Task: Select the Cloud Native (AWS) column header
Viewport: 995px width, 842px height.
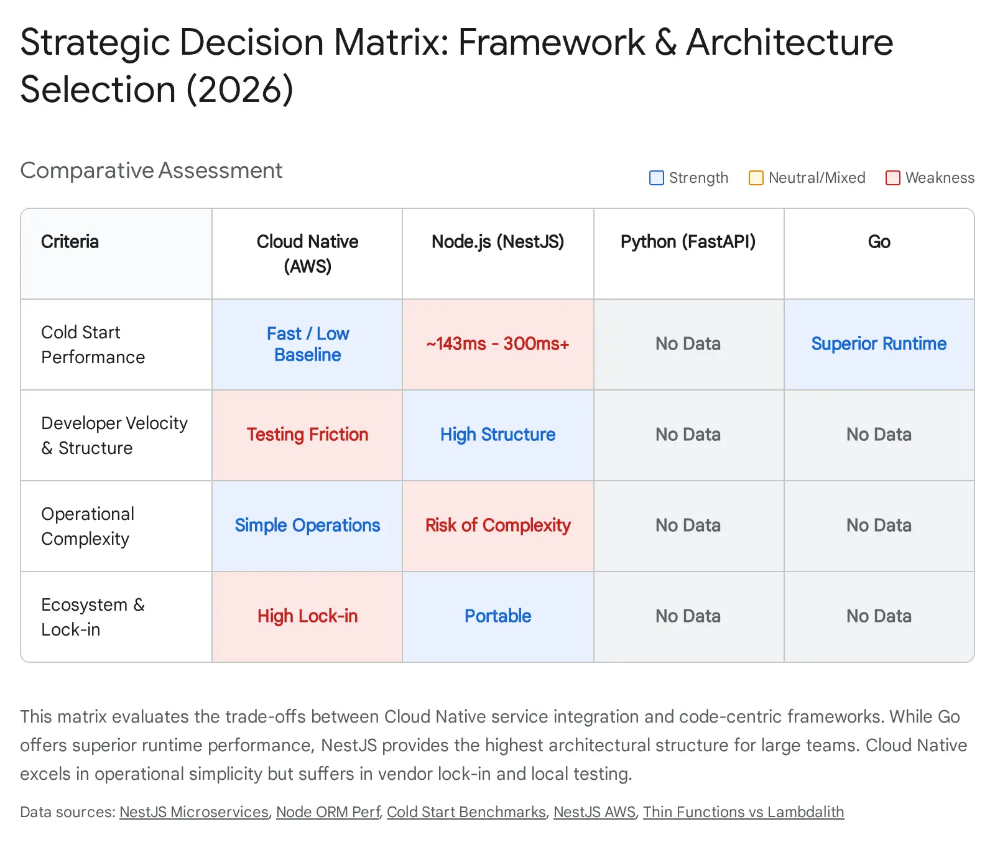Action: click(x=307, y=254)
